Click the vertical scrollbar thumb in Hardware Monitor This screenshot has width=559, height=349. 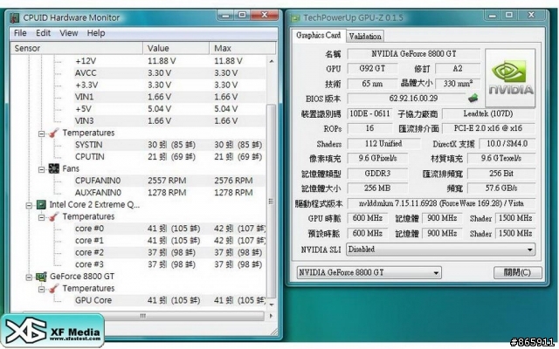272,202
